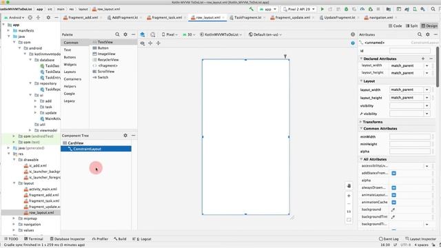The image size is (441, 248).
Task: Open the Logcat tool window
Action: click(142, 239)
